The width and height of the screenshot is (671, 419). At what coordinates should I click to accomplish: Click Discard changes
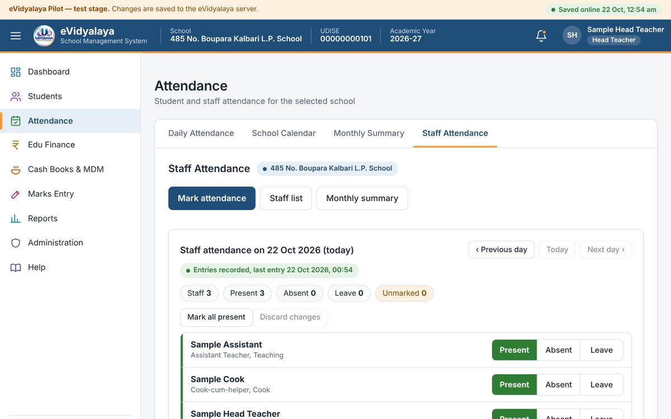(290, 317)
